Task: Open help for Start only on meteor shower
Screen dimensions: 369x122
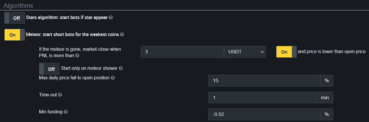Action: (x=121, y=69)
